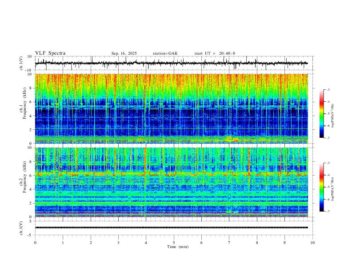The width and height of the screenshot is (352, 272).
Task: Click the ch.1 spectrogram plot area
Action: click(x=171, y=108)
